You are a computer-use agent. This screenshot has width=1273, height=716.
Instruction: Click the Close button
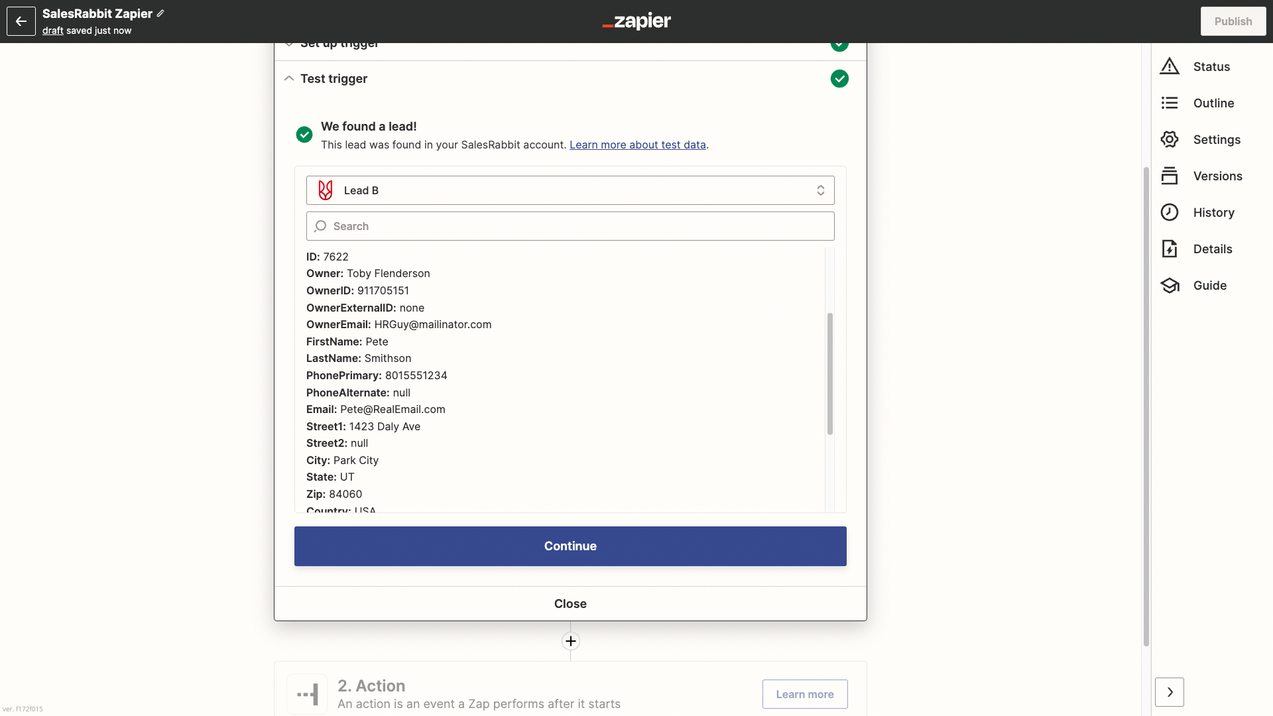[x=570, y=604]
